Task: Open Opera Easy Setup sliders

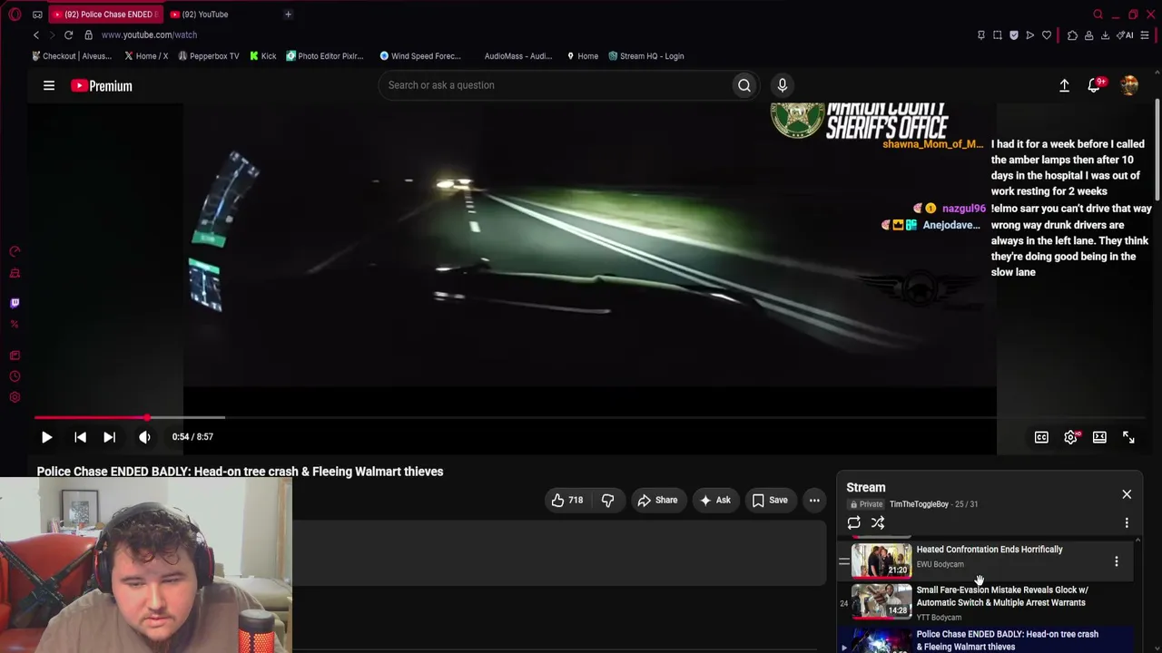Action: click(x=1146, y=35)
